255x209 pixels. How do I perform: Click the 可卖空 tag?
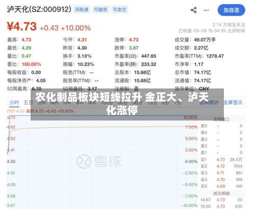click(120, 10)
